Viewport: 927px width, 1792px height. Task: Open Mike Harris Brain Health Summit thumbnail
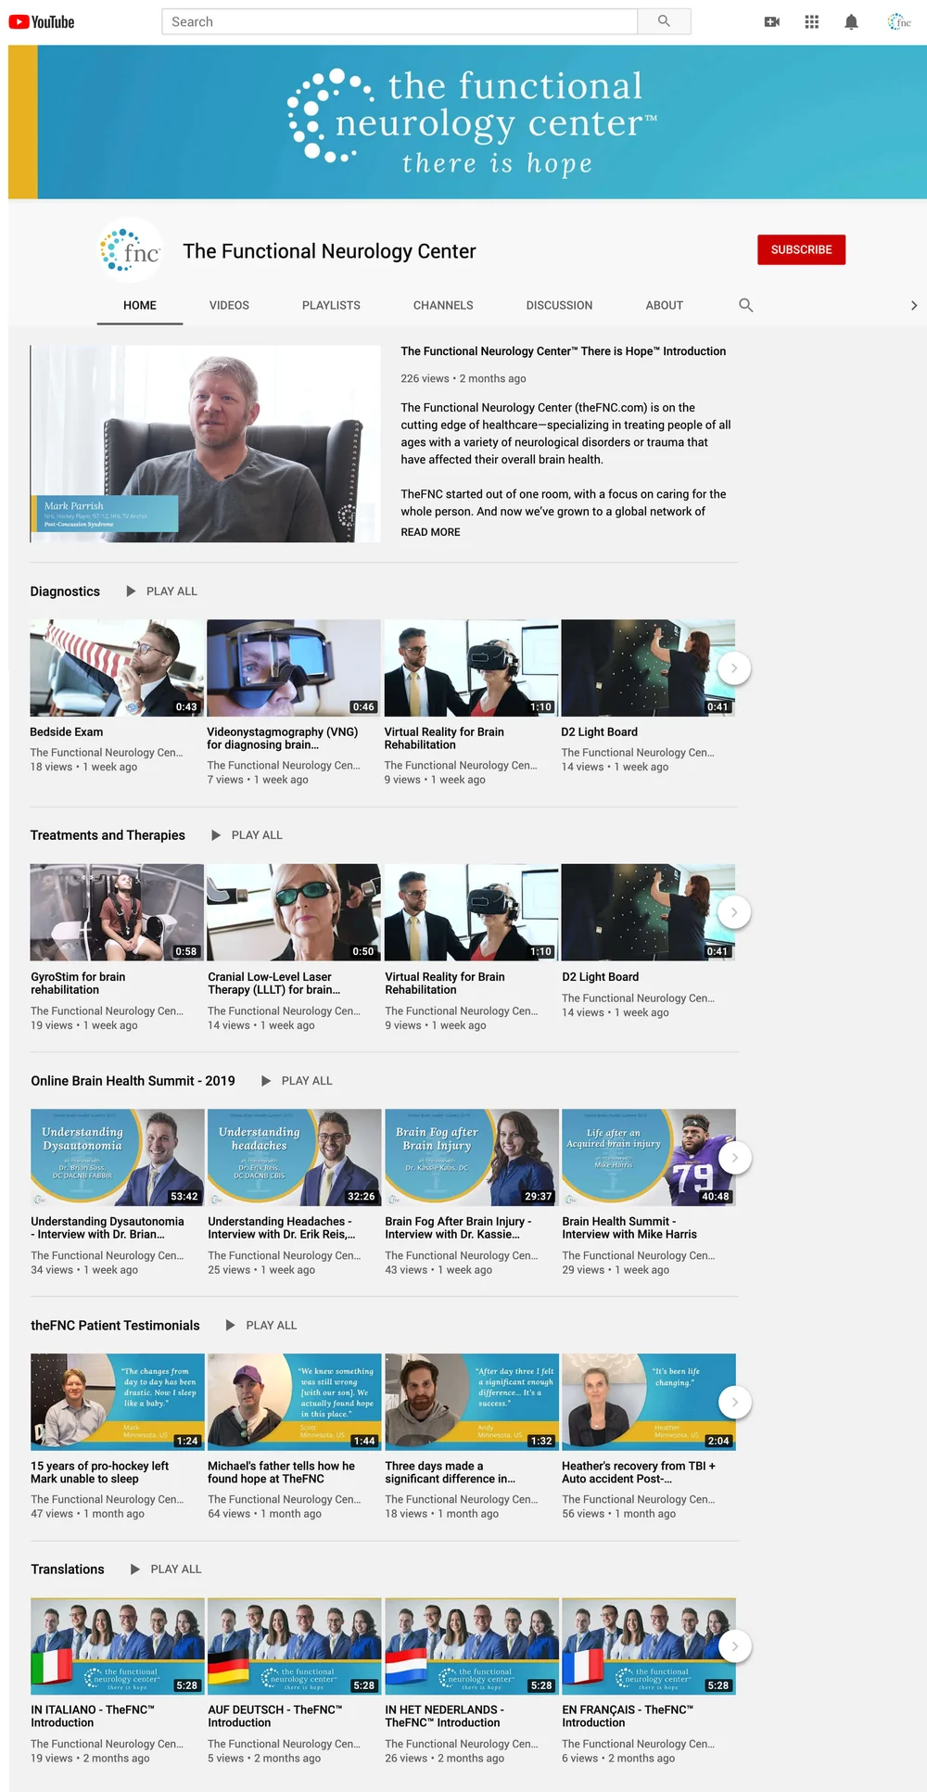tap(649, 1157)
